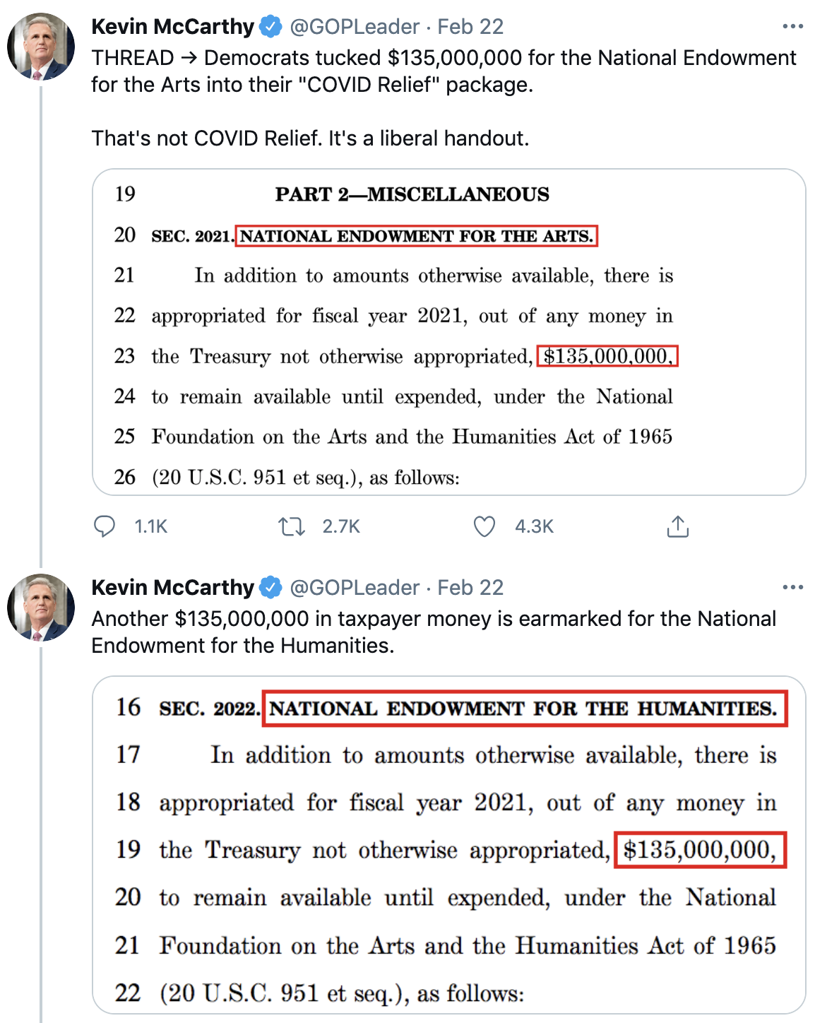This screenshot has height=1023, width=815.
Task: Open more options on first tweet
Action: click(x=792, y=27)
